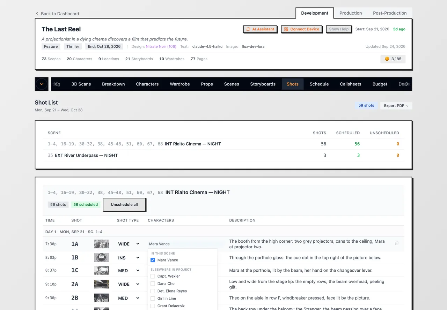Screen dimensions: 447x310
Task: Go back to the Dashboard
Action: pyautogui.click(x=57, y=14)
